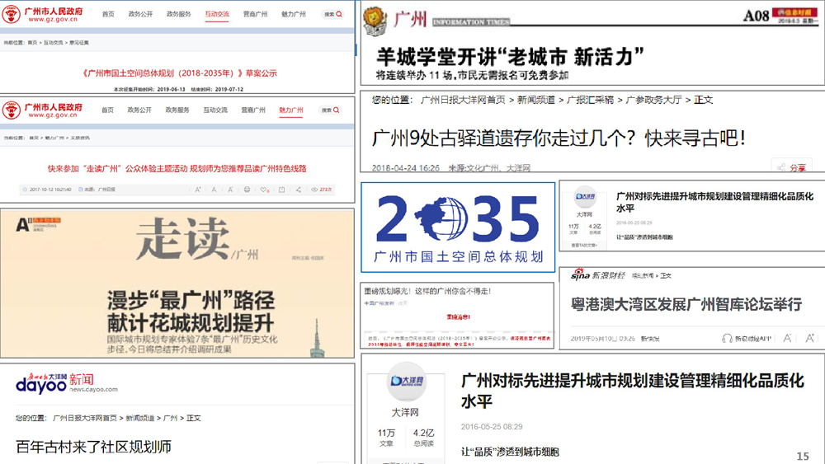The width and height of the screenshot is (825, 464).
Task: Click the 粤港澳大湾区发展广州智库论坛举行 headline
Action: tap(686, 304)
